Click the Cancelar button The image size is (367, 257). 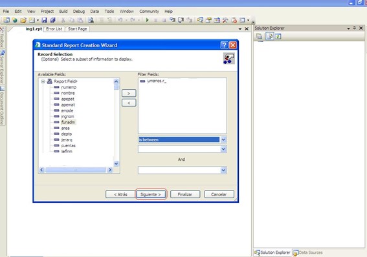pos(219,194)
